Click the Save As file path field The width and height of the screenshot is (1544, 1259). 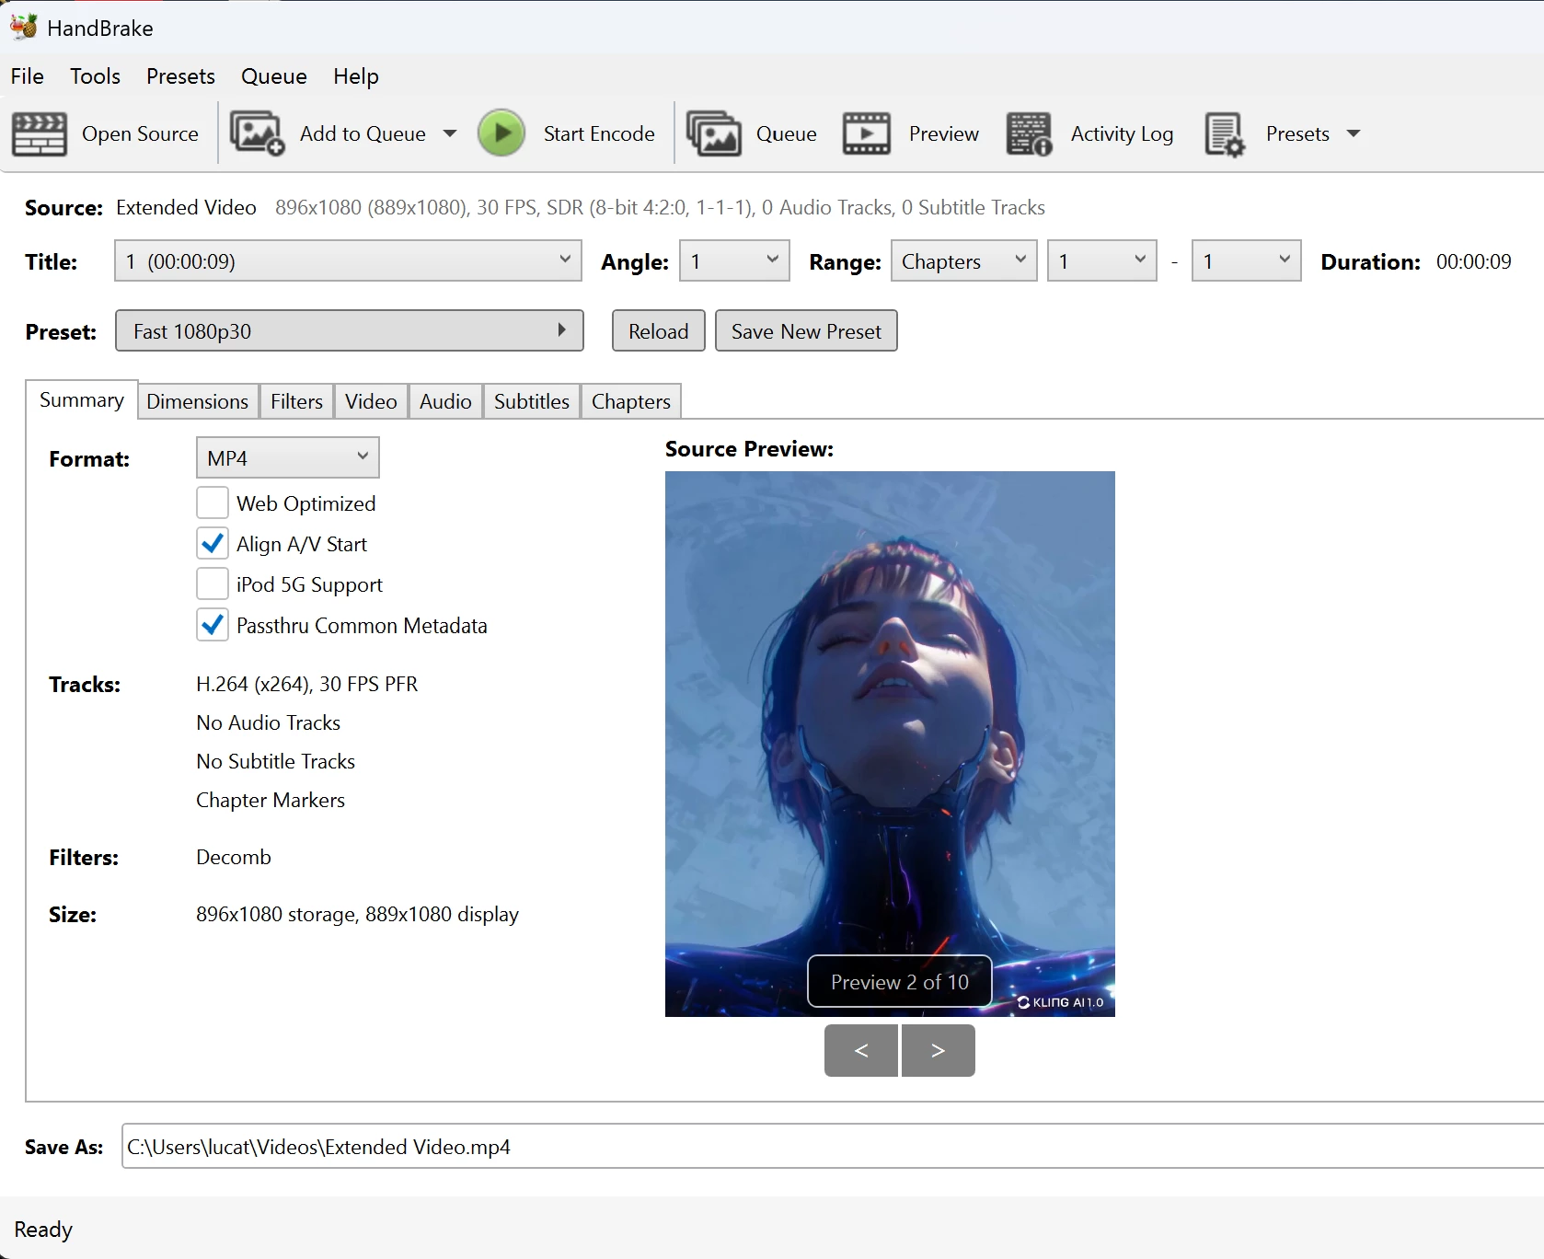pos(832,1147)
